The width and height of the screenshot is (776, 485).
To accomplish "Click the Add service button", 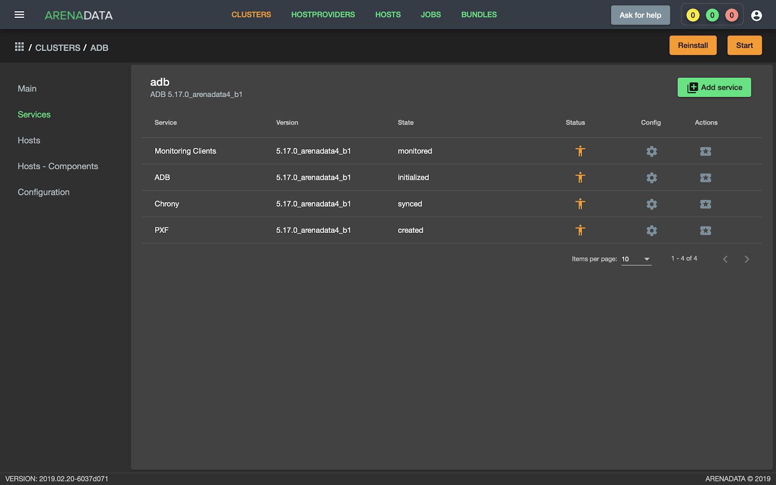I will [x=714, y=87].
